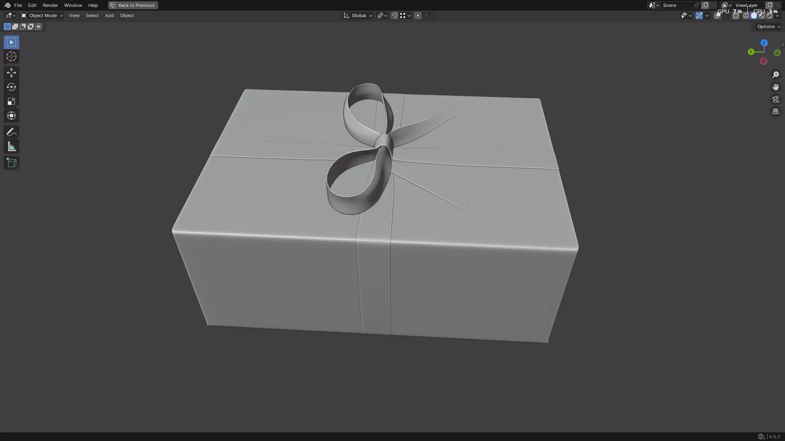Click the zoom view magnifier icon
Screen dimensions: 785x441
click(776, 75)
